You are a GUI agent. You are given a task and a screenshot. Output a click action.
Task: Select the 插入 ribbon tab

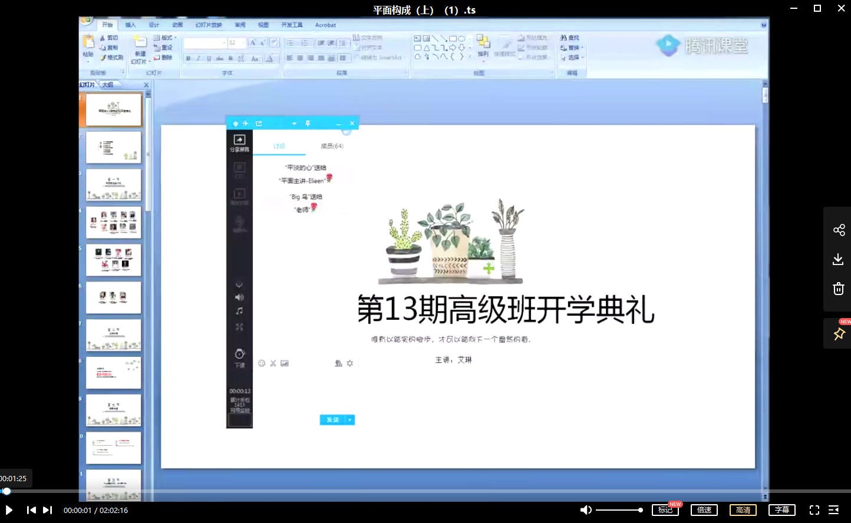click(129, 25)
